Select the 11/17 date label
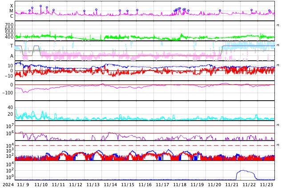 [162, 184]
